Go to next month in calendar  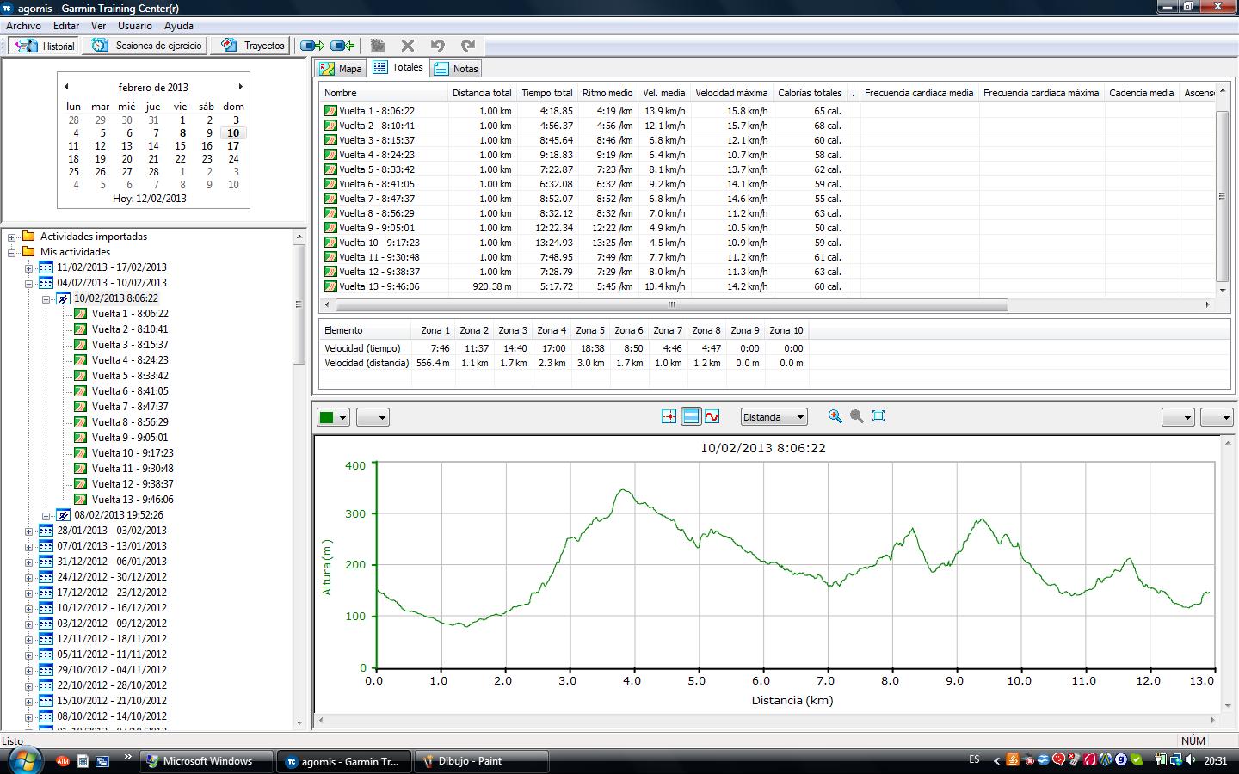click(240, 87)
